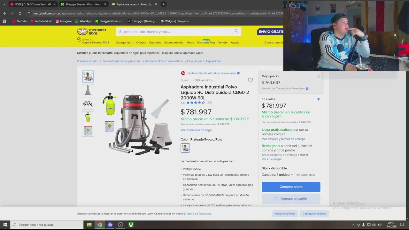Click Volver al listado link
The width and height of the screenshot is (409, 230).
[87, 61]
